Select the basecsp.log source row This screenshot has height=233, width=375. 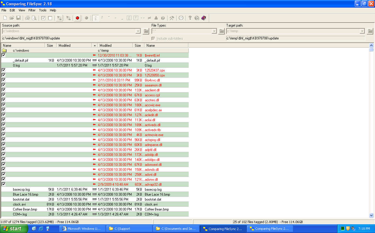point(21,189)
